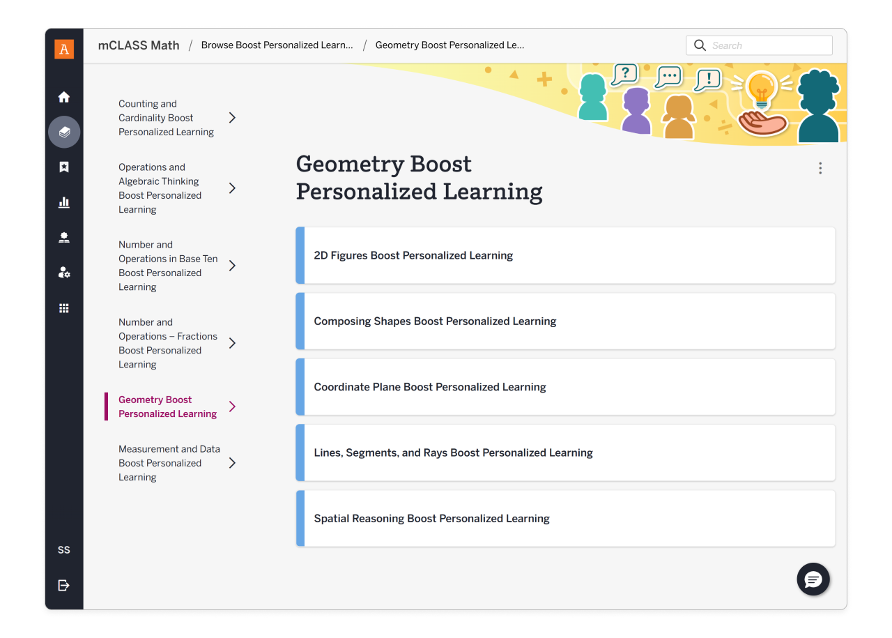Click the search magnifier icon
This screenshot has width=892, height=638.
point(700,45)
